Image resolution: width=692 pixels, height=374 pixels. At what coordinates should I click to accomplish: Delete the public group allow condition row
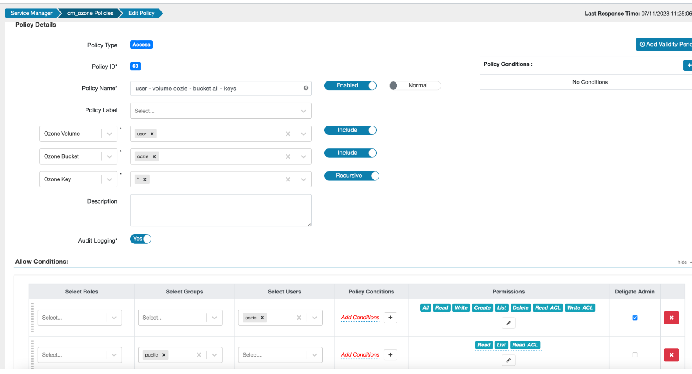[671, 355]
